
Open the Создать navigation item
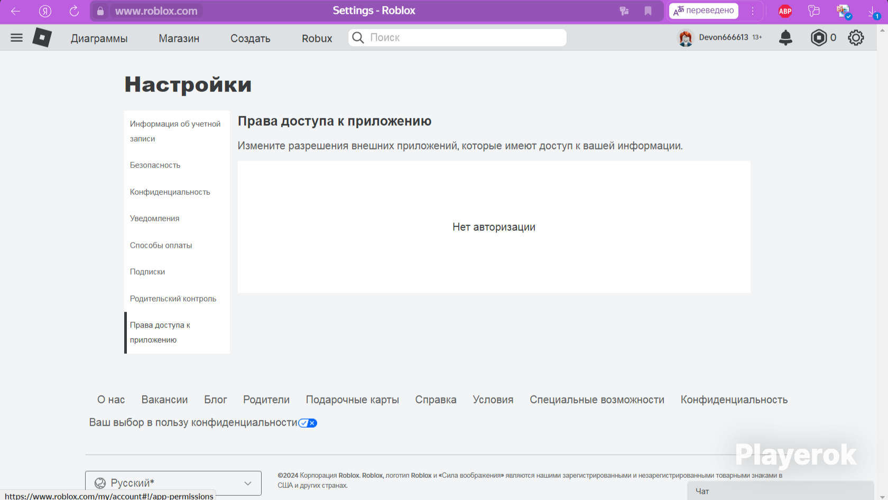click(251, 38)
